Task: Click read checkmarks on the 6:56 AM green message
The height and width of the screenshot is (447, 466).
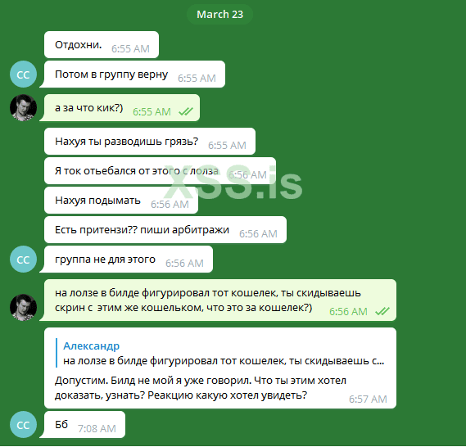Action: pyautogui.click(x=382, y=311)
